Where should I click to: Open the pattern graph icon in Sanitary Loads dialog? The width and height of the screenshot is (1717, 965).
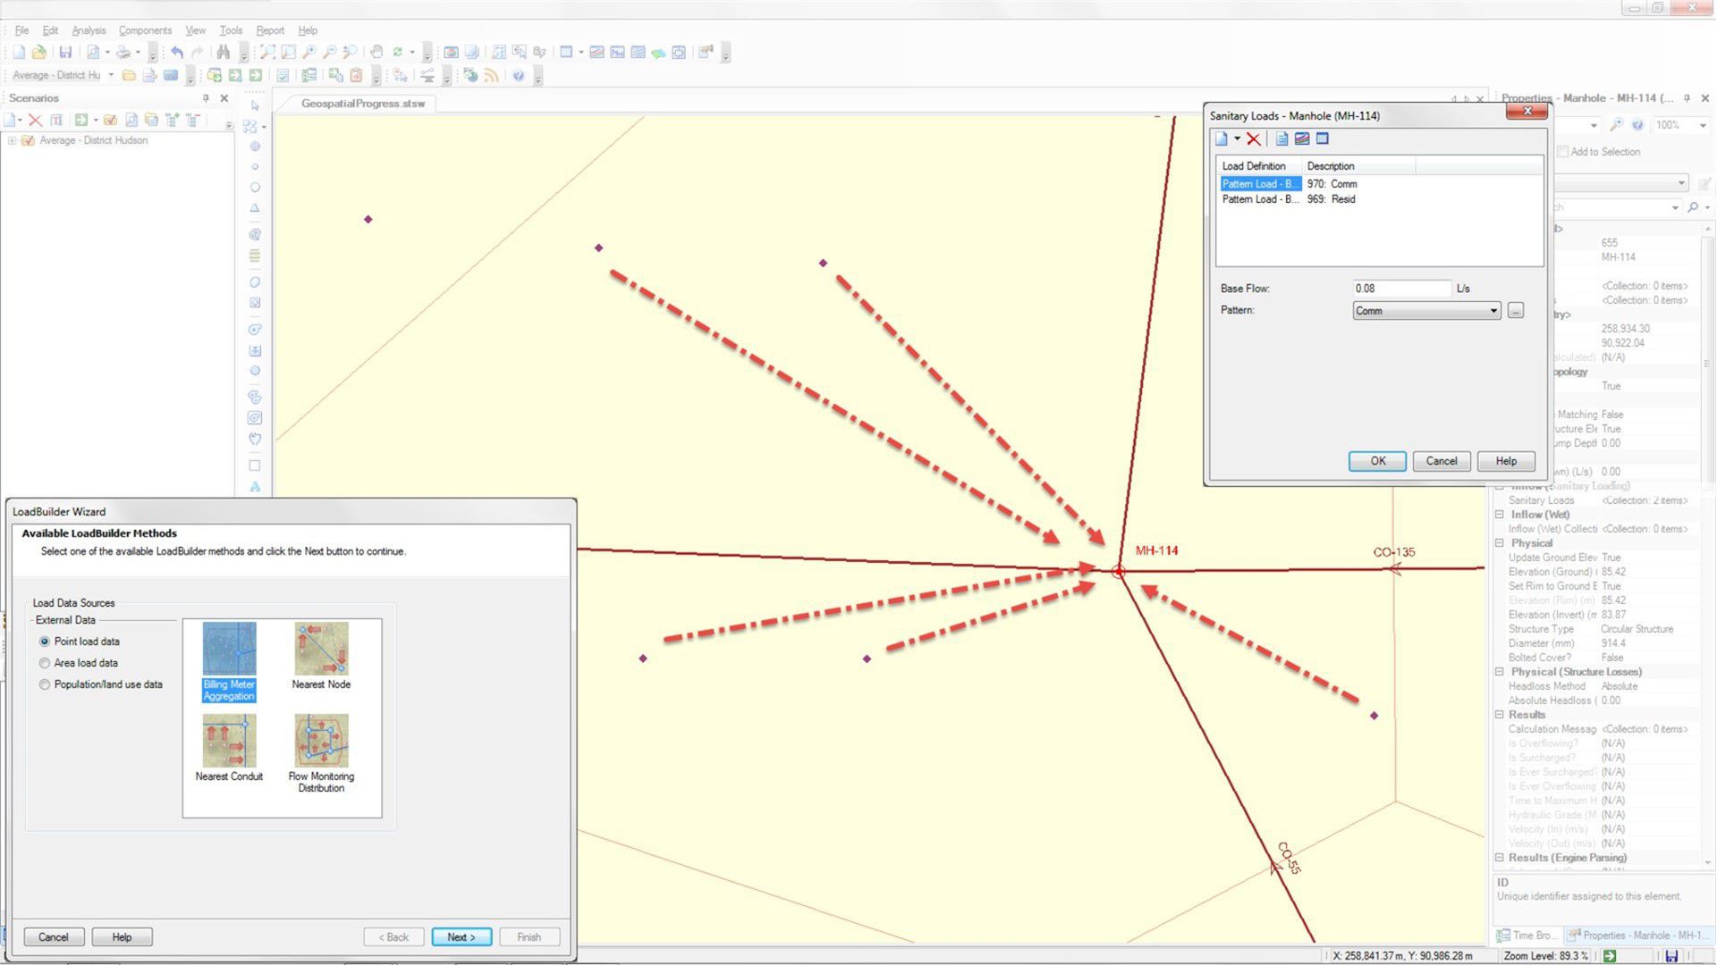(x=1302, y=138)
